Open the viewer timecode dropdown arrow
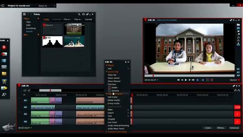The image size is (243, 137). [x=158, y=80]
